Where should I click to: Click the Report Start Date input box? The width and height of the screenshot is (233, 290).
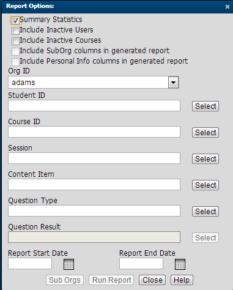30,264
